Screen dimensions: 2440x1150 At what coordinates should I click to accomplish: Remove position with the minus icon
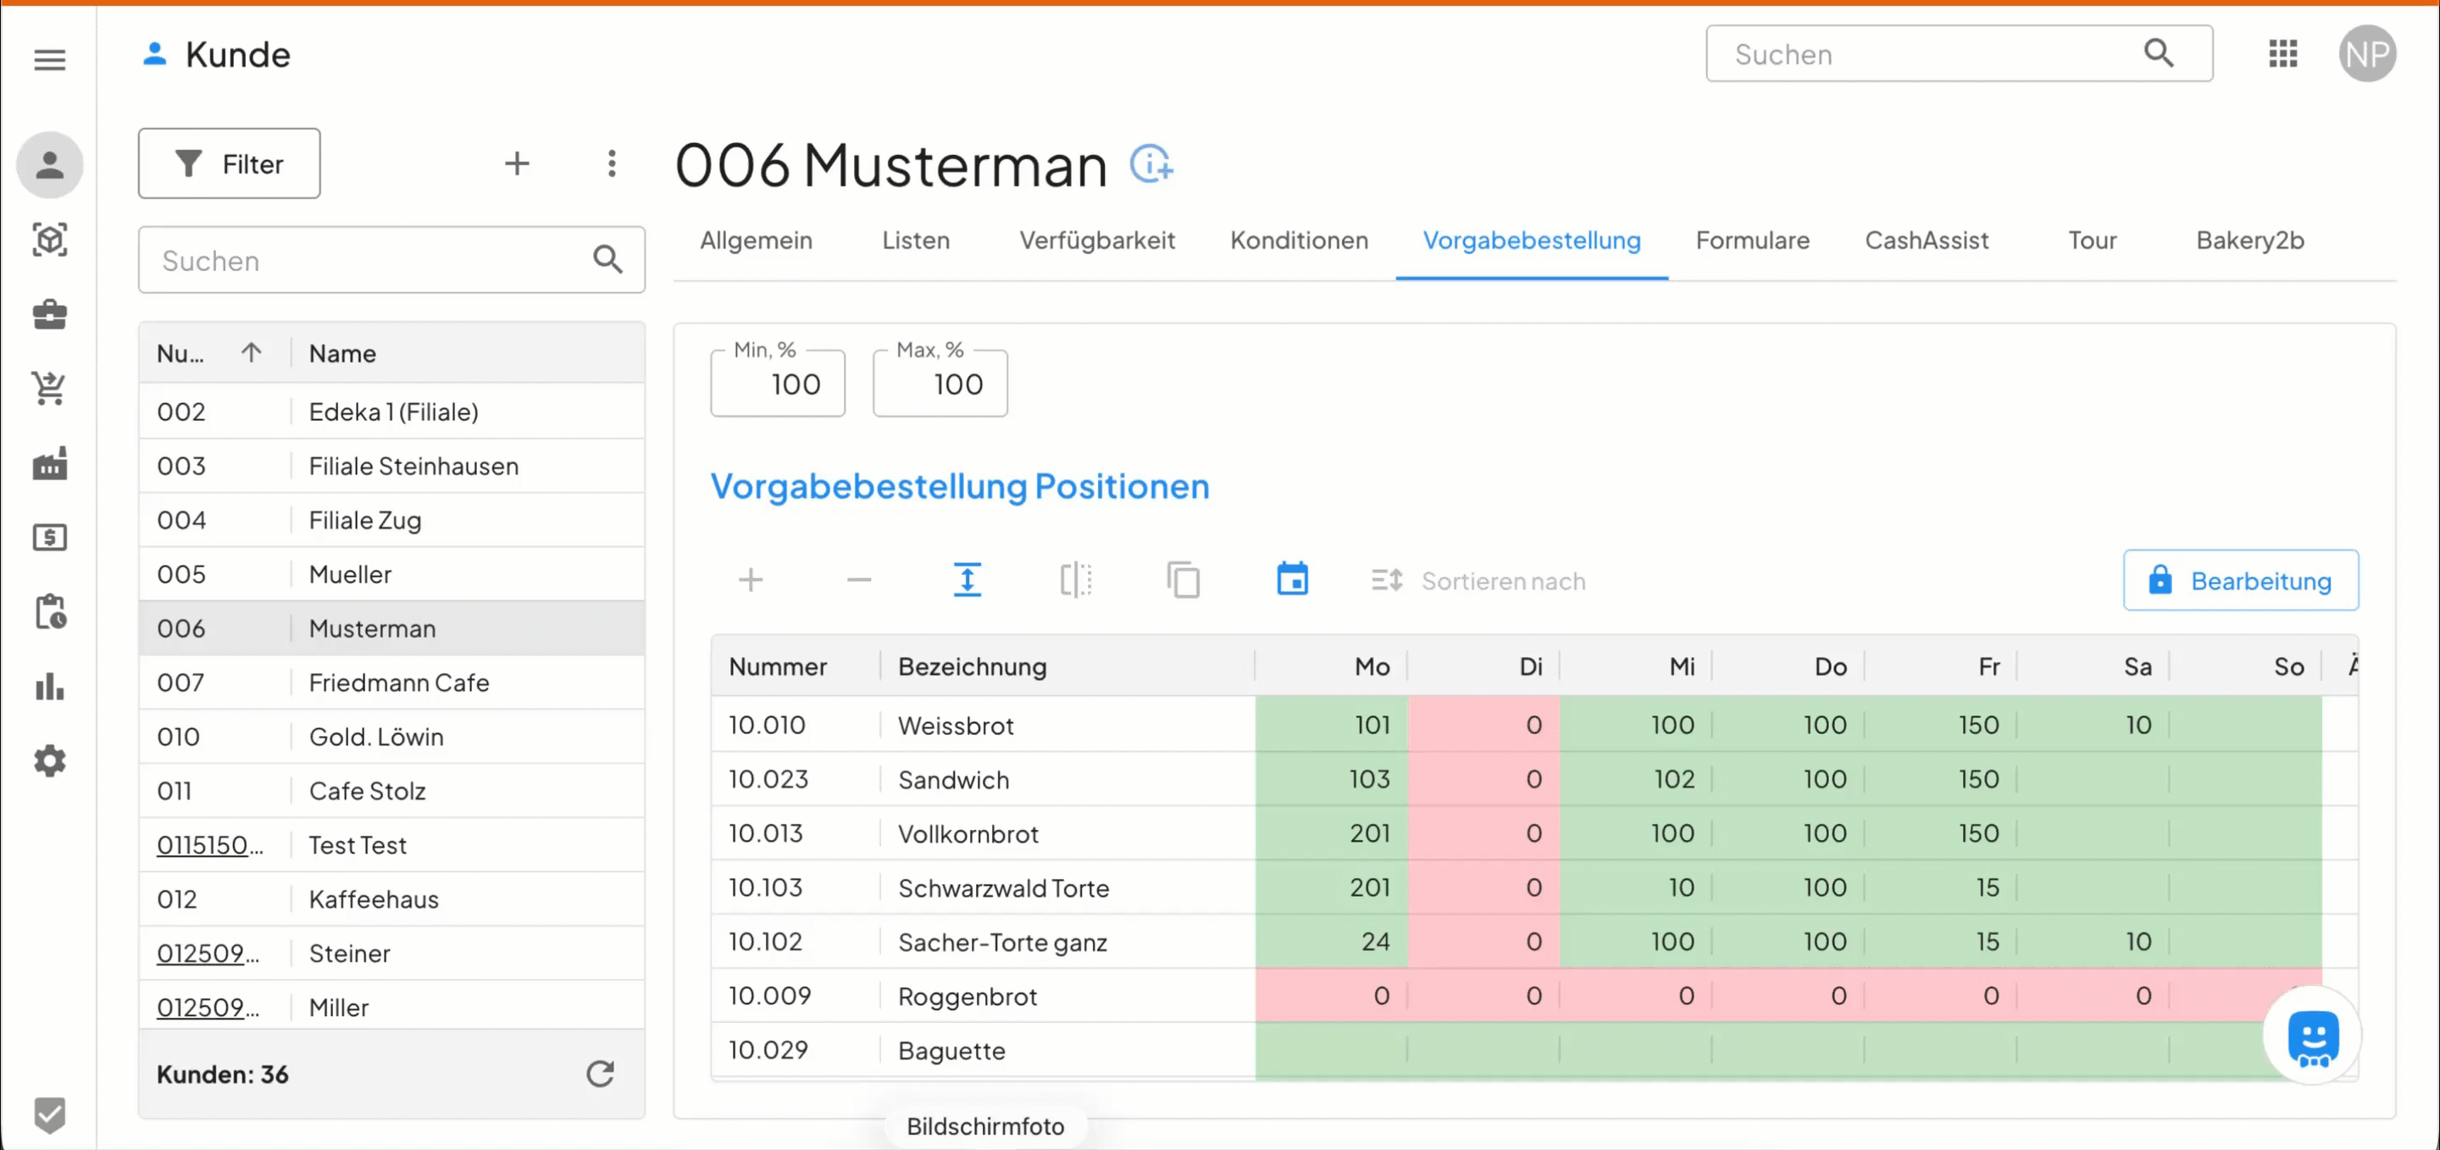(858, 579)
